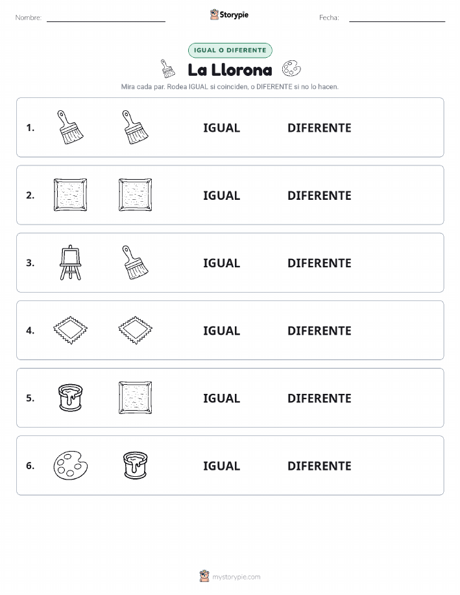This screenshot has height=595, width=460.
Task: Click the left paintbrush in row 1
Action: click(x=71, y=127)
